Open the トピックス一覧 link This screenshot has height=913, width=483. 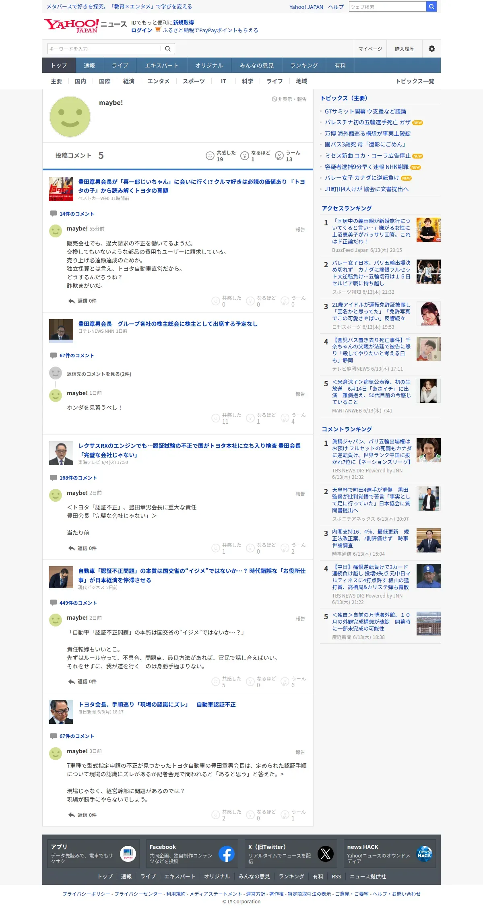point(415,81)
